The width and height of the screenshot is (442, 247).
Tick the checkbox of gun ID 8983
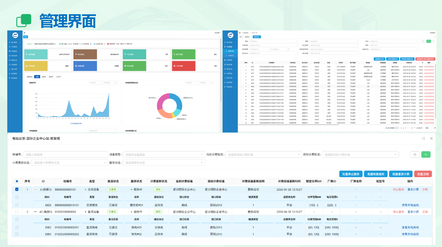[x=17, y=234]
